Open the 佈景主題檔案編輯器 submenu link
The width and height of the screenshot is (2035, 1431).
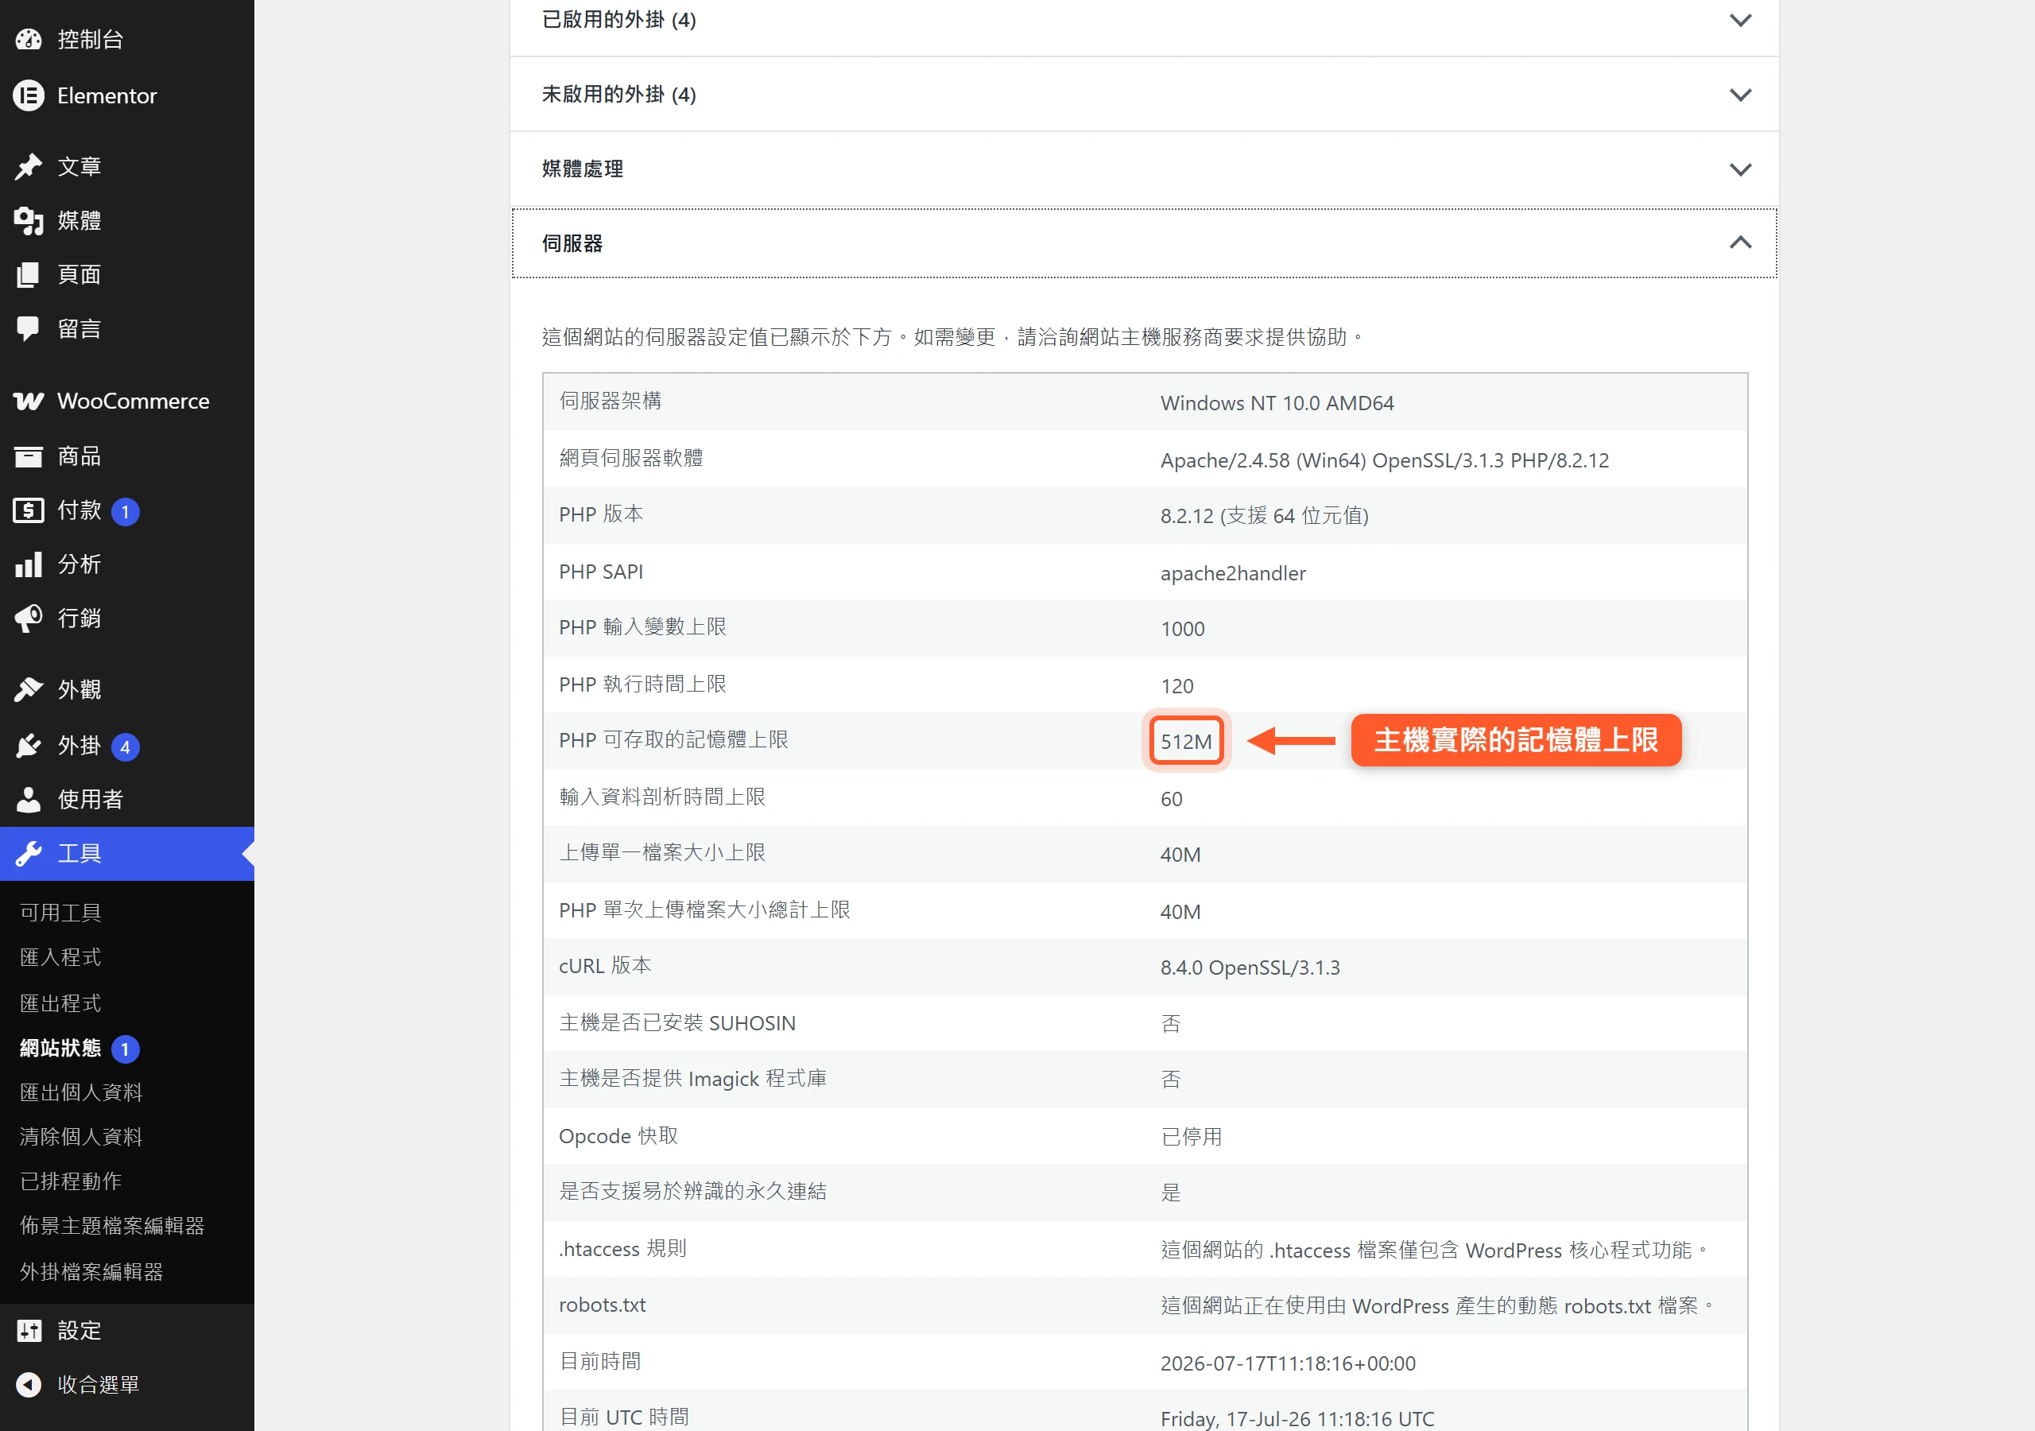(x=111, y=1226)
